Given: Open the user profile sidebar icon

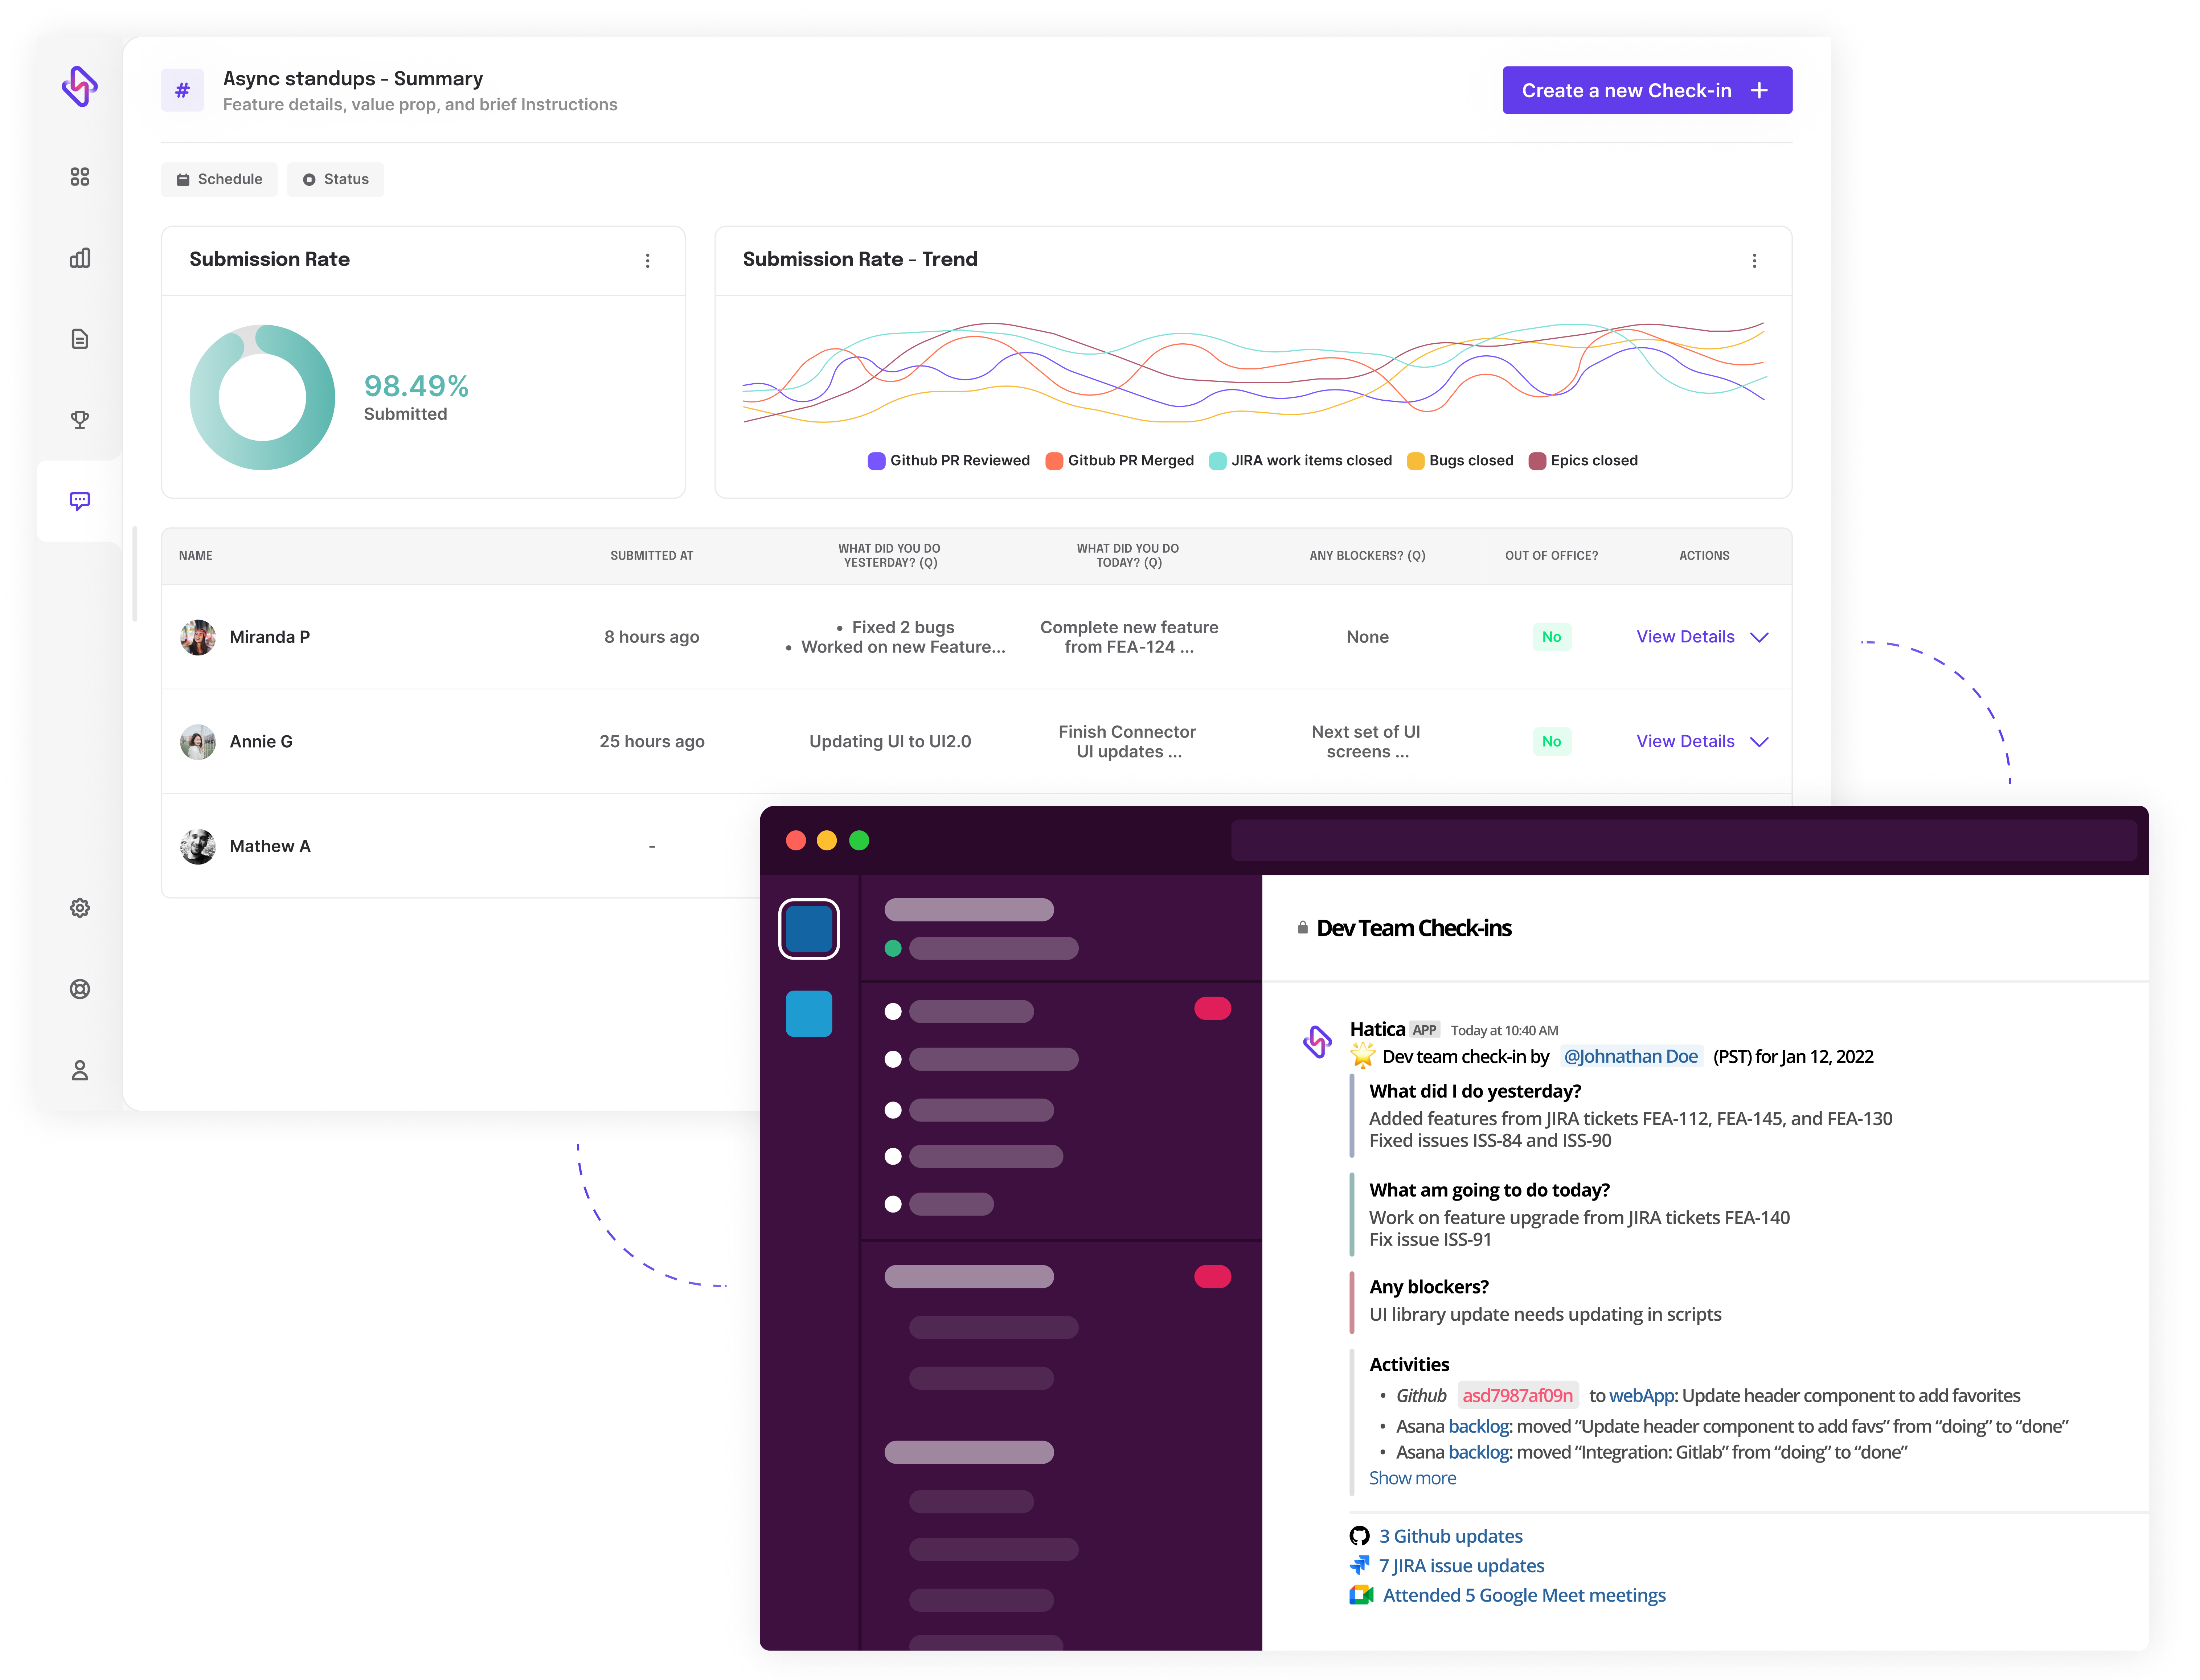Looking at the screenshot, I should click(80, 1070).
